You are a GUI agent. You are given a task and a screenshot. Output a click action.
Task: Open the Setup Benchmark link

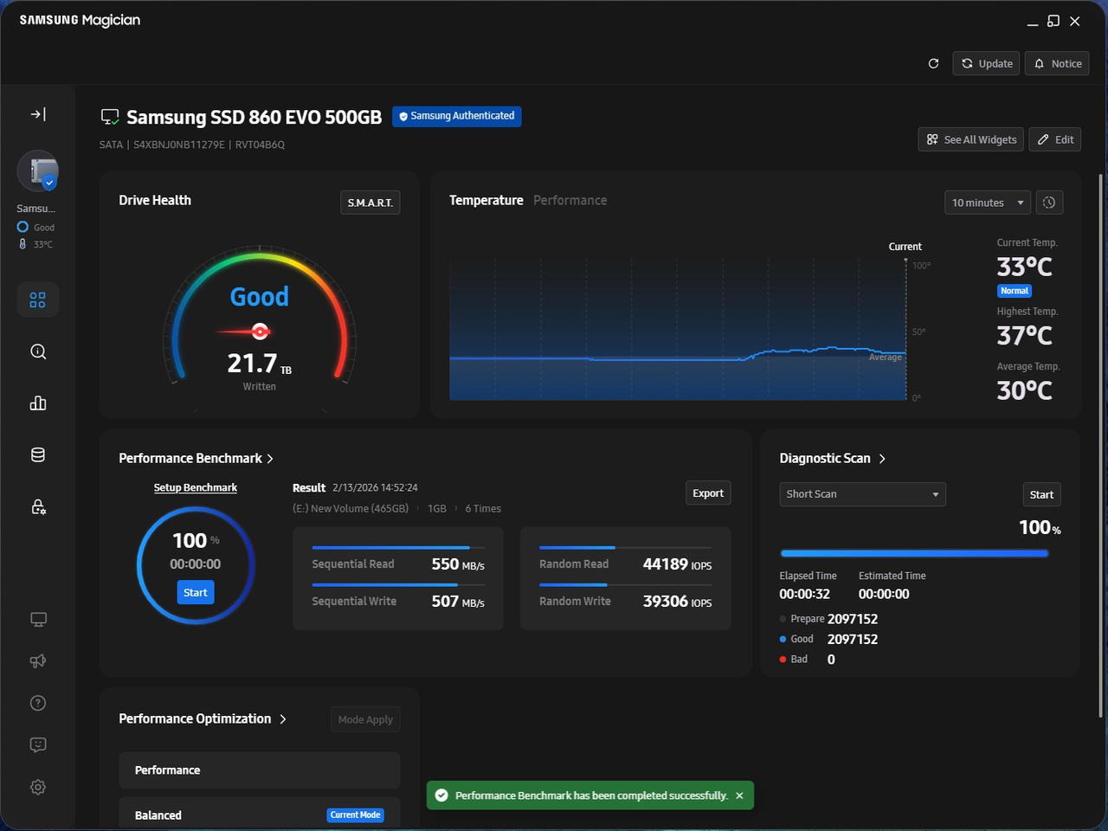point(196,488)
